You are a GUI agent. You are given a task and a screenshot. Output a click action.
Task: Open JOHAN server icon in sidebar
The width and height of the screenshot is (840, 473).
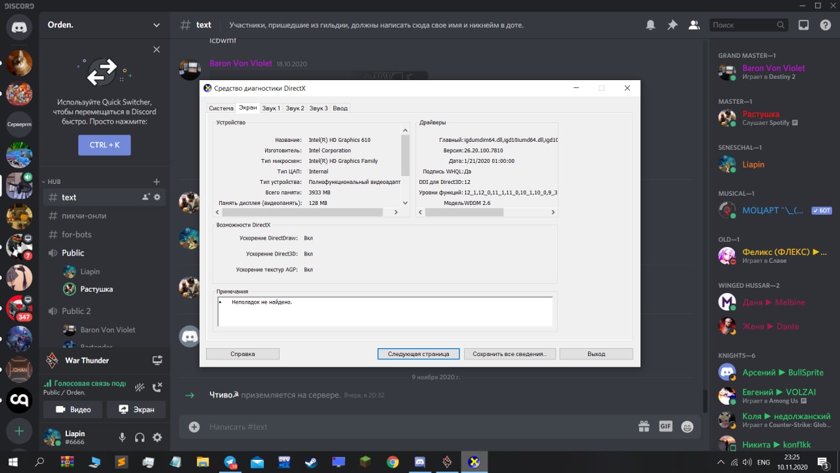(x=19, y=369)
